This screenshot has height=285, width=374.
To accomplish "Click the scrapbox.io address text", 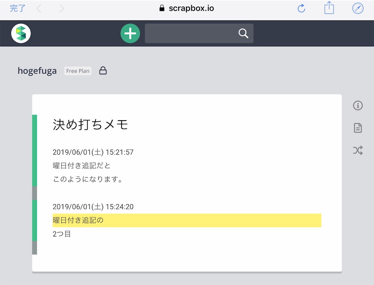I will pos(191,8).
